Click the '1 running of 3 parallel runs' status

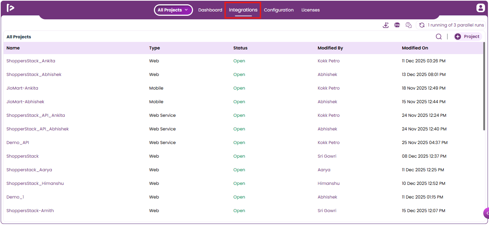click(456, 25)
